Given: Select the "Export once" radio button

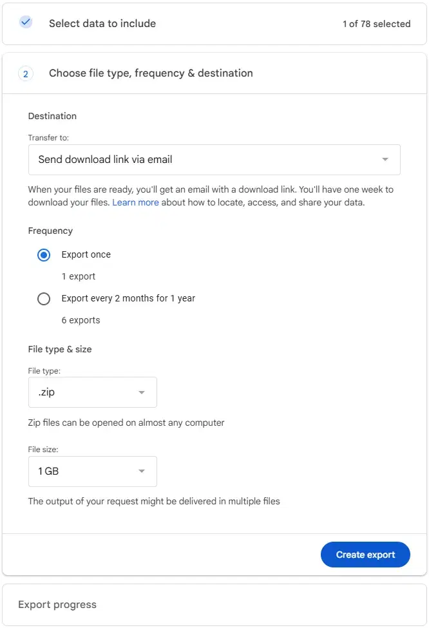Looking at the screenshot, I should pyautogui.click(x=43, y=254).
